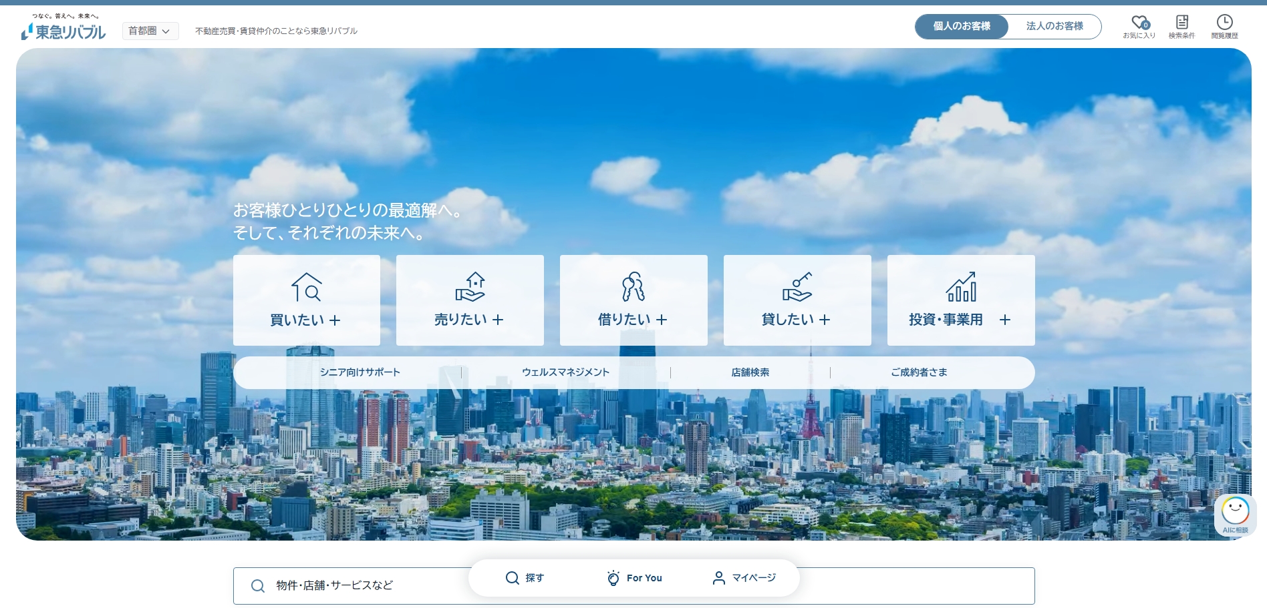Image resolution: width=1267 pixels, height=608 pixels.
Task: Expand the 売りたい panel with plus icon
Action: (x=498, y=320)
